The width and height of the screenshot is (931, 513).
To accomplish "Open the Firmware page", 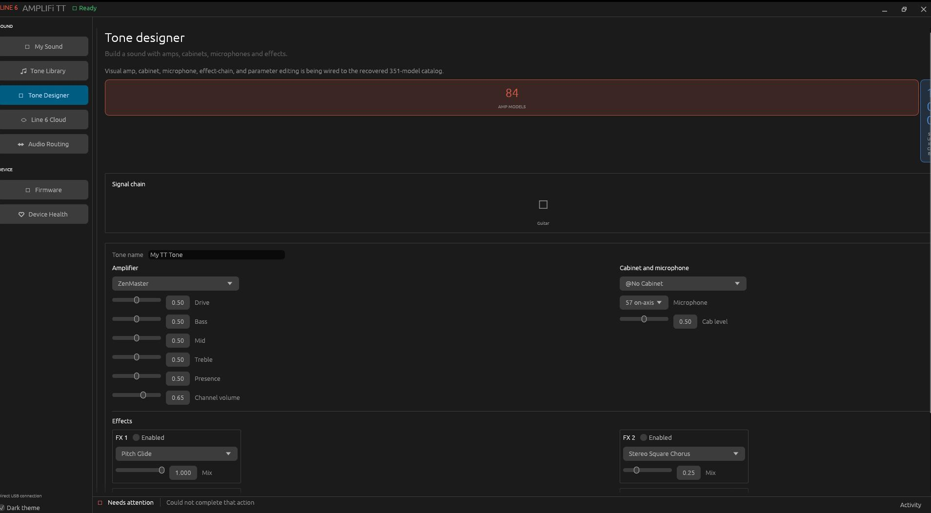I will pos(44,190).
